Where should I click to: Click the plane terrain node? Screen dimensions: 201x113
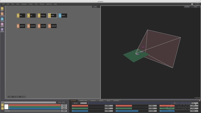[x=63, y=16]
